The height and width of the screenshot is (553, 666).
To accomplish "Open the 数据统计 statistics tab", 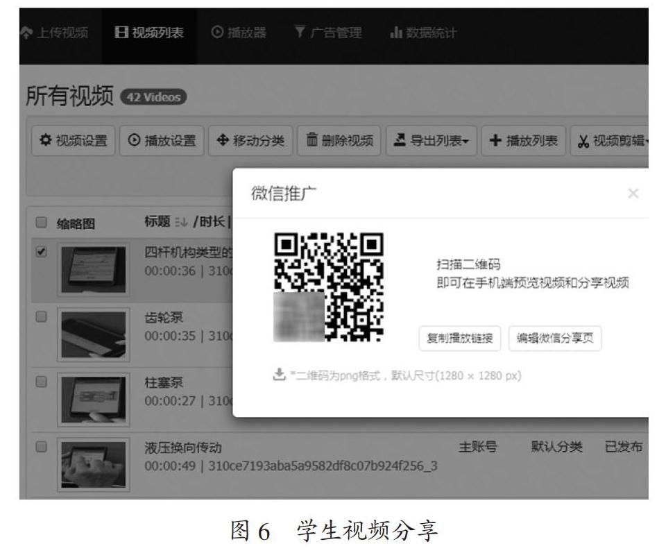I will 423,33.
